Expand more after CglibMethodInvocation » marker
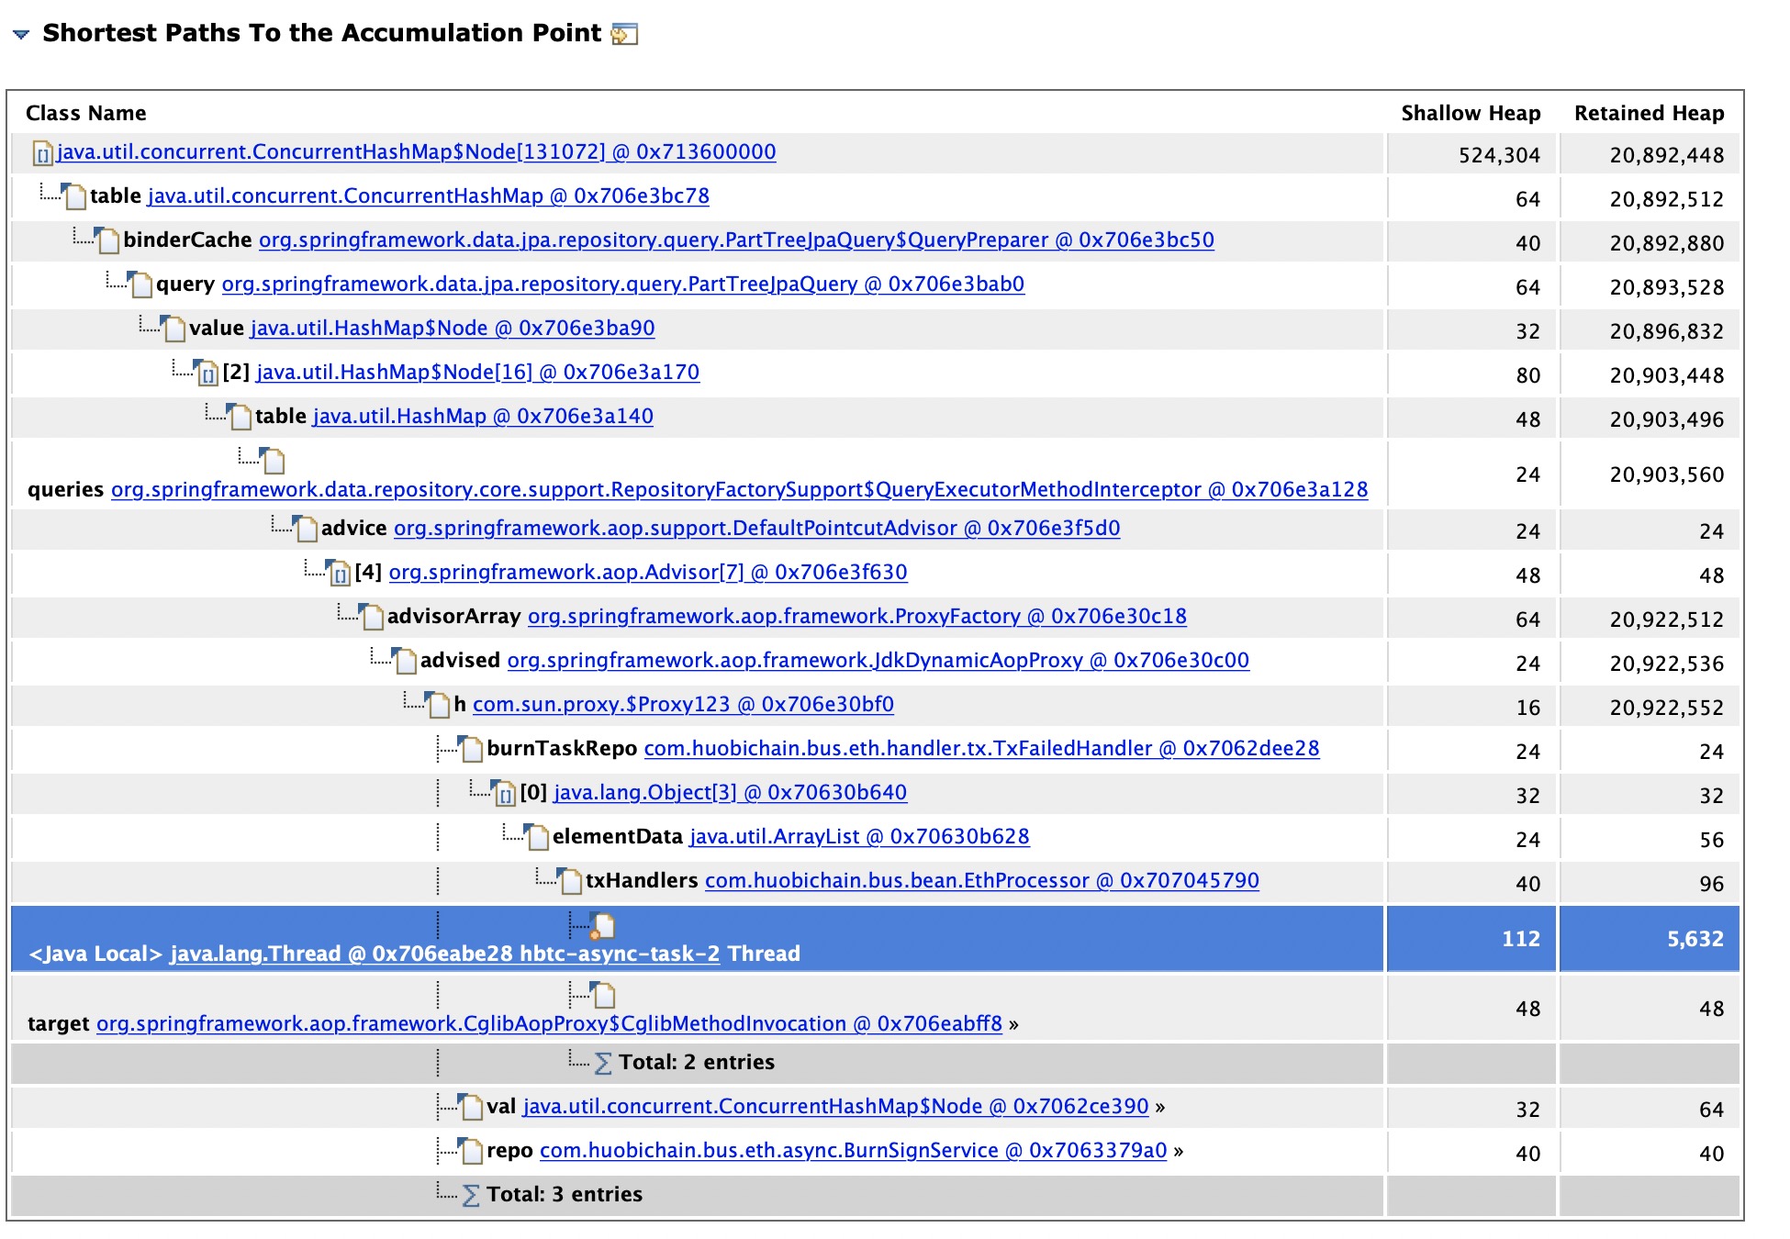The height and width of the screenshot is (1239, 1790). coord(1013,1024)
